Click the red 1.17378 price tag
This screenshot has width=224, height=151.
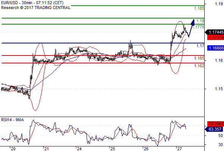216,37
